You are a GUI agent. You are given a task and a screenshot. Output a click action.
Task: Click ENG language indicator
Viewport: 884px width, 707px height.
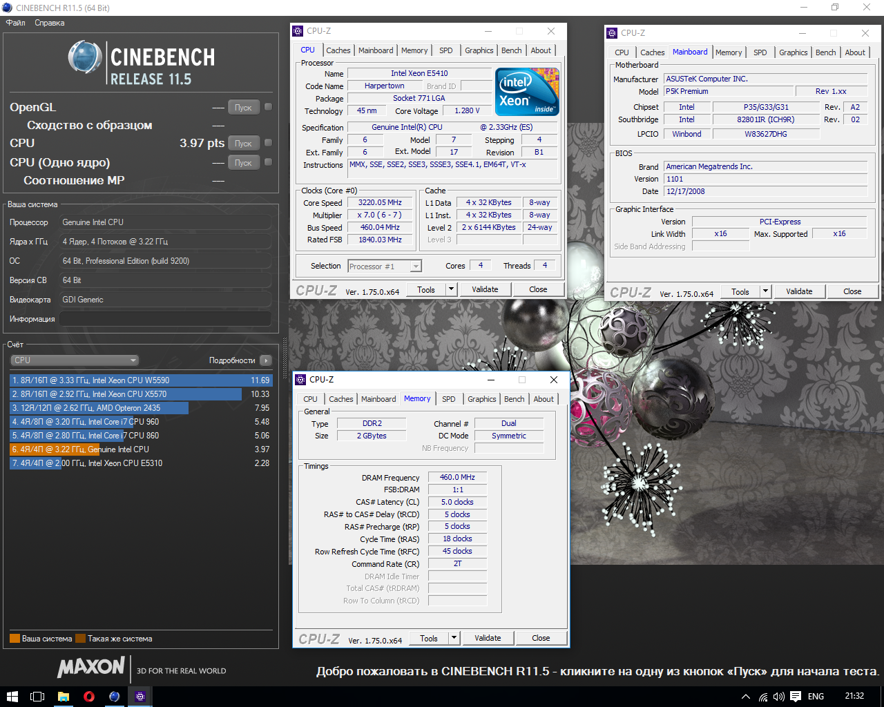click(x=816, y=697)
